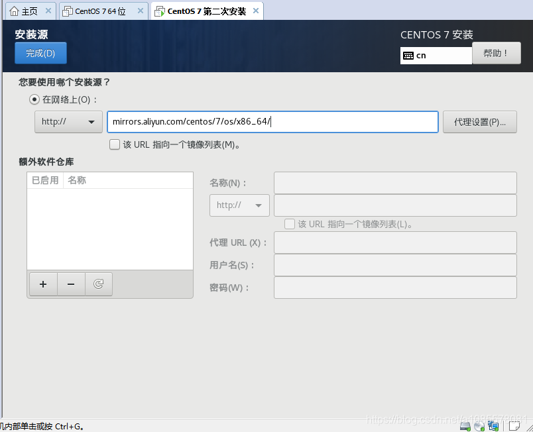
Task: Click the cn keyboard layout indicator
Action: pyautogui.click(x=436, y=56)
